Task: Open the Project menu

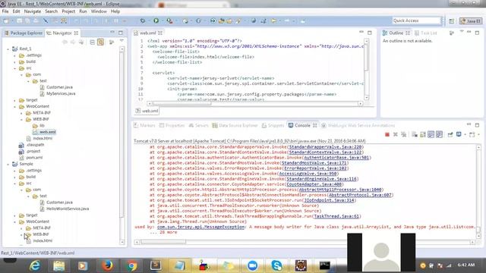Action: (x=68, y=11)
